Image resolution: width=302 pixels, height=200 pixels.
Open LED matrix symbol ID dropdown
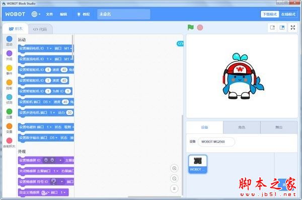click(57, 182)
